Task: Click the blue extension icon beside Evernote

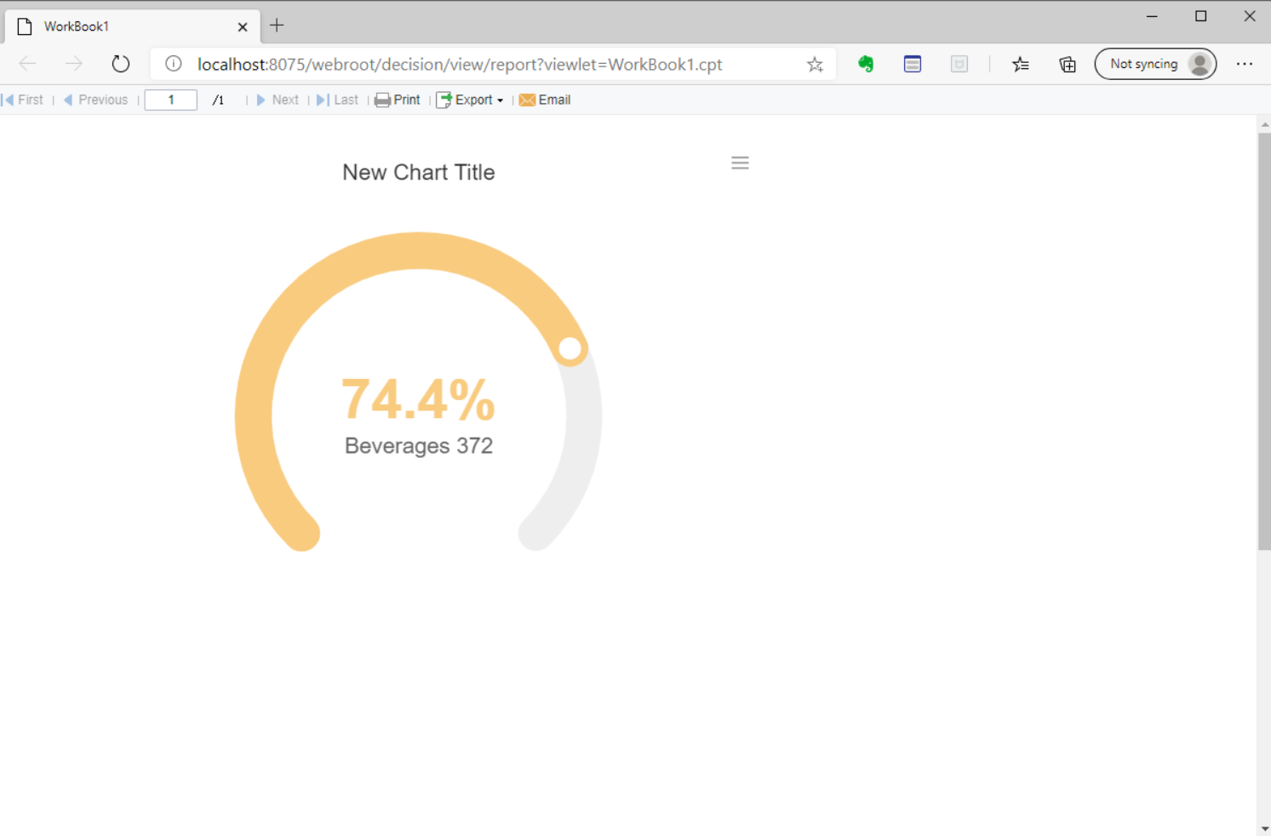Action: 912,64
